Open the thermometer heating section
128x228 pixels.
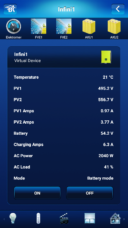[38, 218]
